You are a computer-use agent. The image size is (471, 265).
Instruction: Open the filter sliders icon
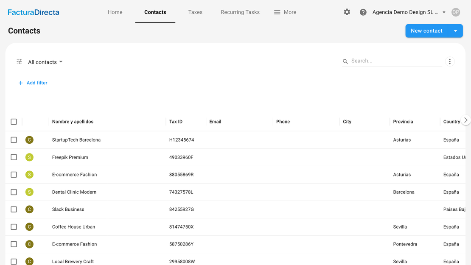19,62
